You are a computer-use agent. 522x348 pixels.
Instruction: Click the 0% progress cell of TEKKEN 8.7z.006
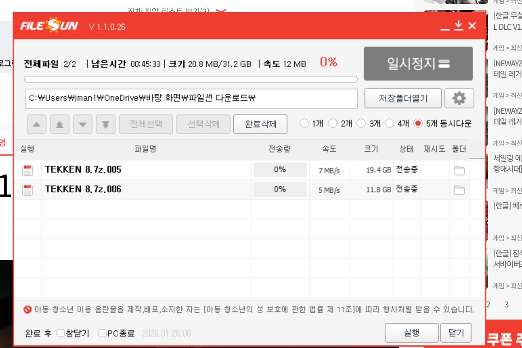coord(280,190)
